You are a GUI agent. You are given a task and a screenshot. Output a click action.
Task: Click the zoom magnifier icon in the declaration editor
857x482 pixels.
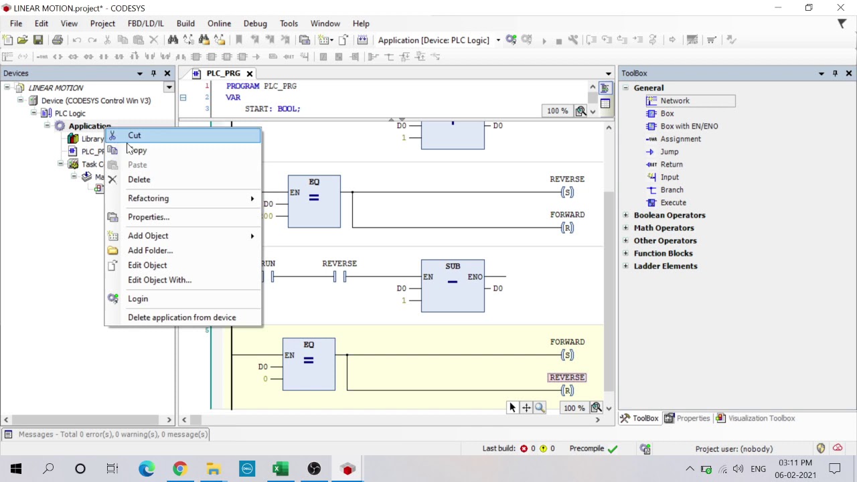point(580,111)
